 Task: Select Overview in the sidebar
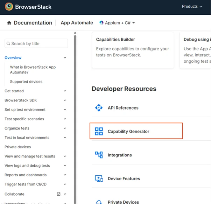click(13, 58)
